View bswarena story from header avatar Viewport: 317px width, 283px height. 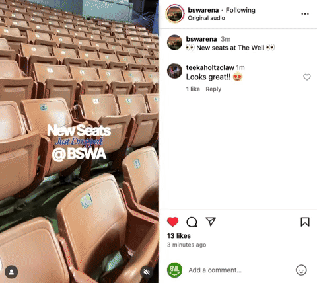pos(175,14)
